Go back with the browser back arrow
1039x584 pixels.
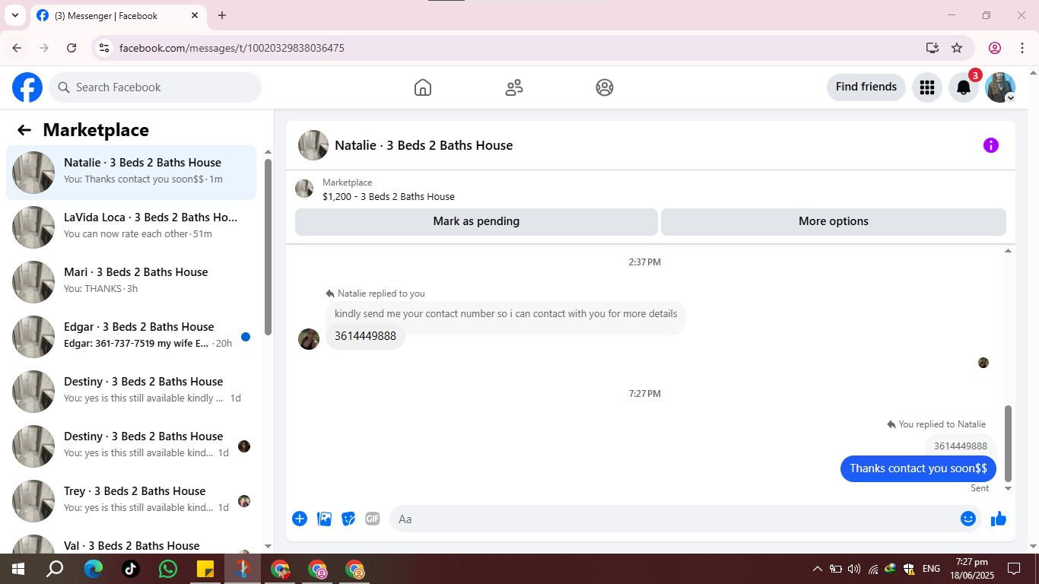pyautogui.click(x=17, y=48)
